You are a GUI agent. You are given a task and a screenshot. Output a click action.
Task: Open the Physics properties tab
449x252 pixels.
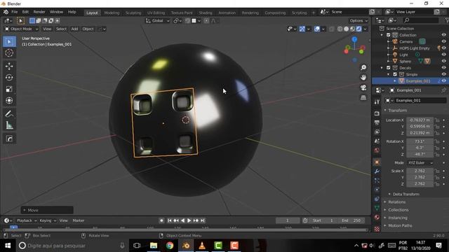click(377, 190)
